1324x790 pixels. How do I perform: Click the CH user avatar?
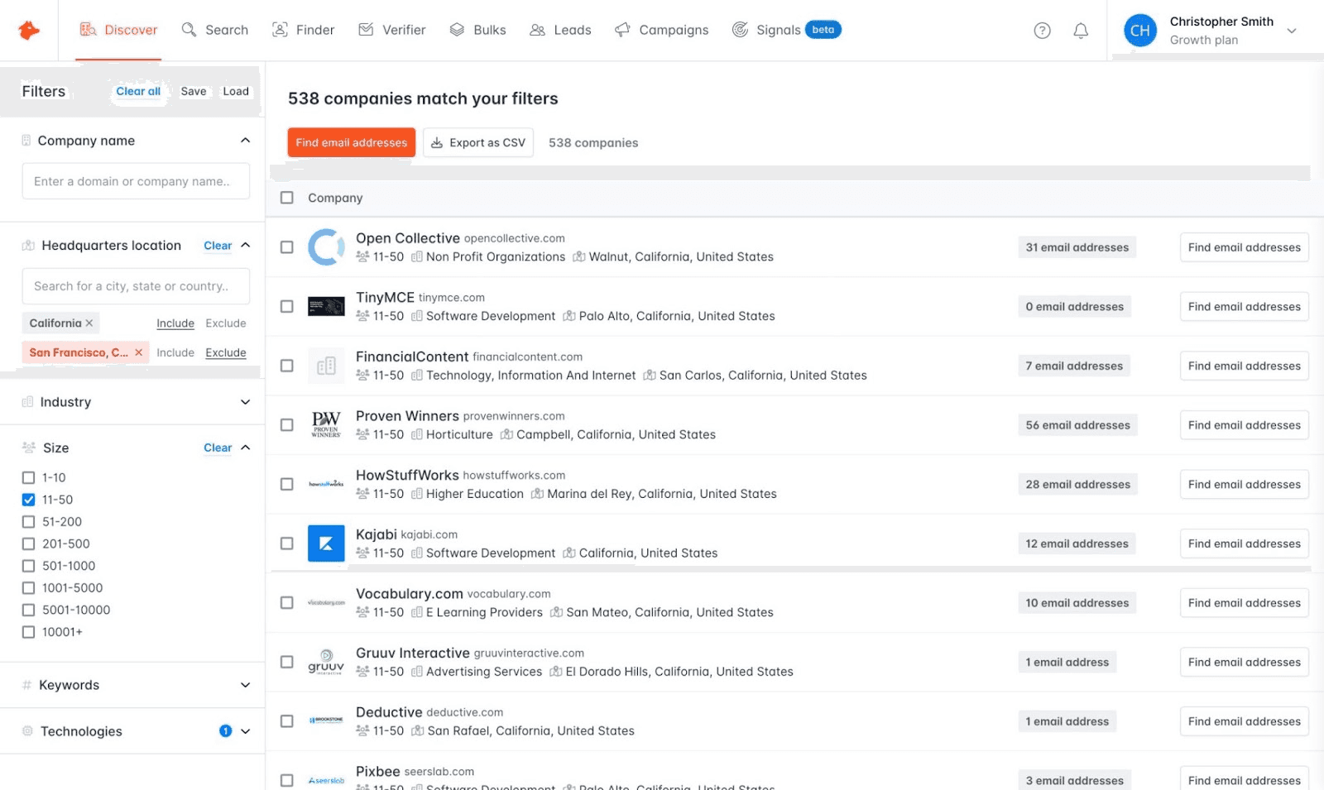pyautogui.click(x=1140, y=31)
